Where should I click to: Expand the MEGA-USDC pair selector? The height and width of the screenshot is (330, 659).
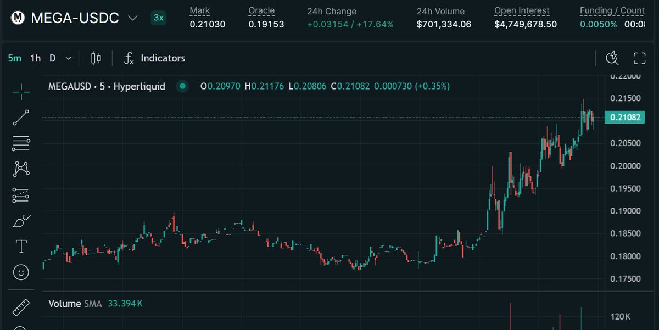(132, 18)
